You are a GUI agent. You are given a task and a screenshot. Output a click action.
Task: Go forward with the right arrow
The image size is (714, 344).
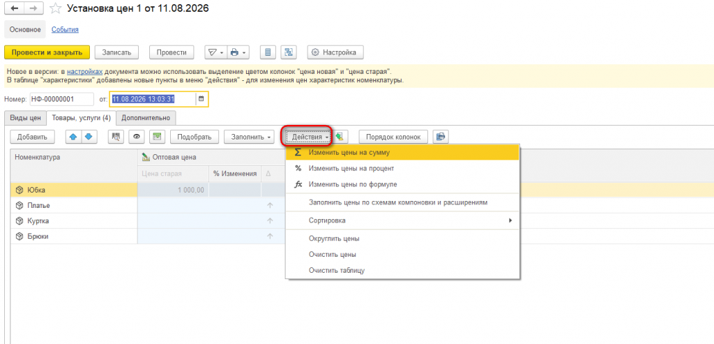tap(33, 8)
